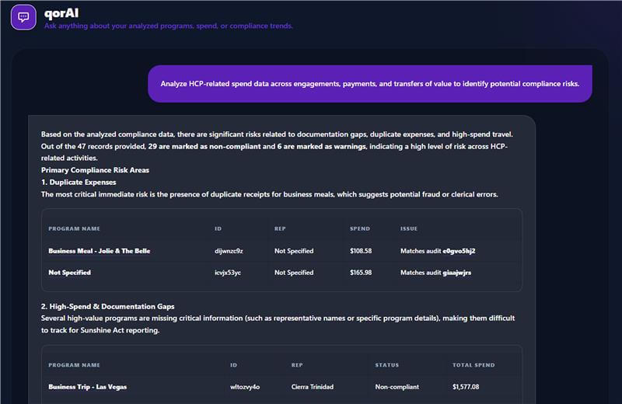Click the $108.58 spend amount
Screen dimensions: 622x404
(x=362, y=251)
